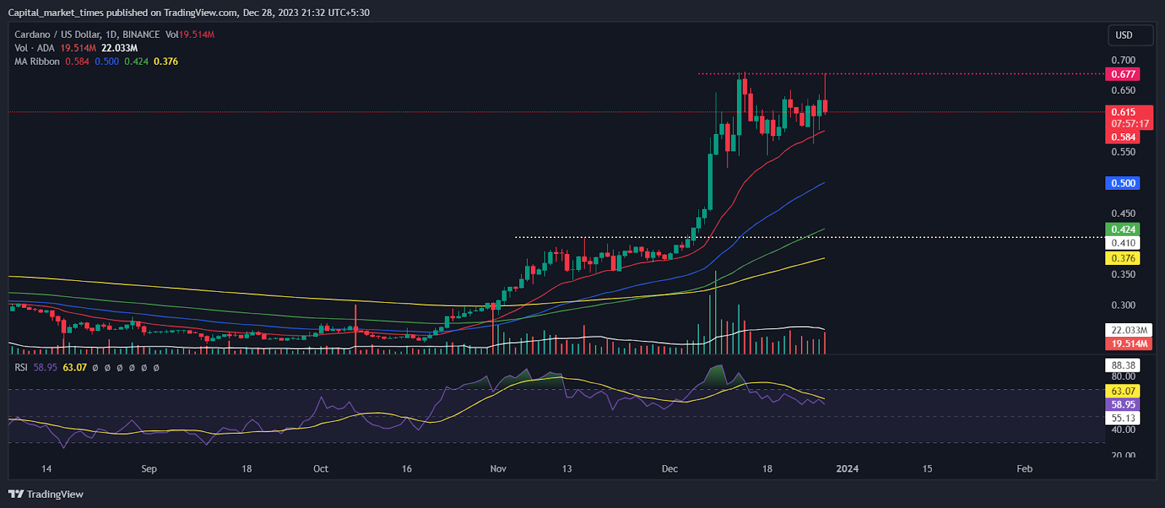The width and height of the screenshot is (1165, 508).
Task: Click the Nov label on time axis
Action: [498, 469]
